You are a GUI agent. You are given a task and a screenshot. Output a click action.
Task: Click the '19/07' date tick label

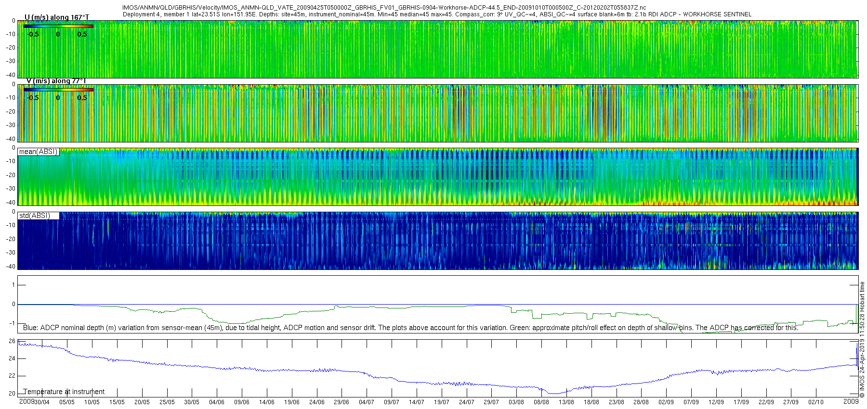442,402
